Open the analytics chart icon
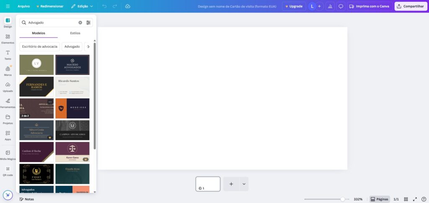This screenshot has height=203, width=429. (330, 6)
